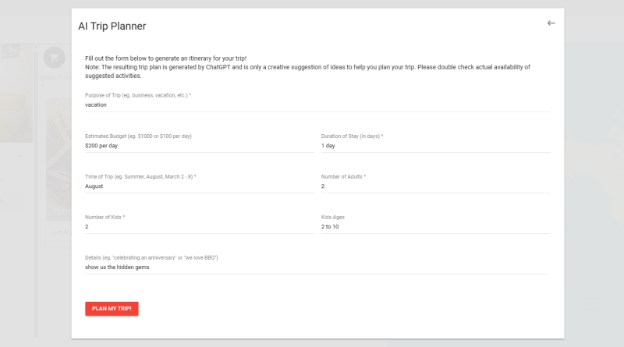Click the "Fill out the form below" instruction line
Viewport: 624px width, 347px height.
point(165,58)
